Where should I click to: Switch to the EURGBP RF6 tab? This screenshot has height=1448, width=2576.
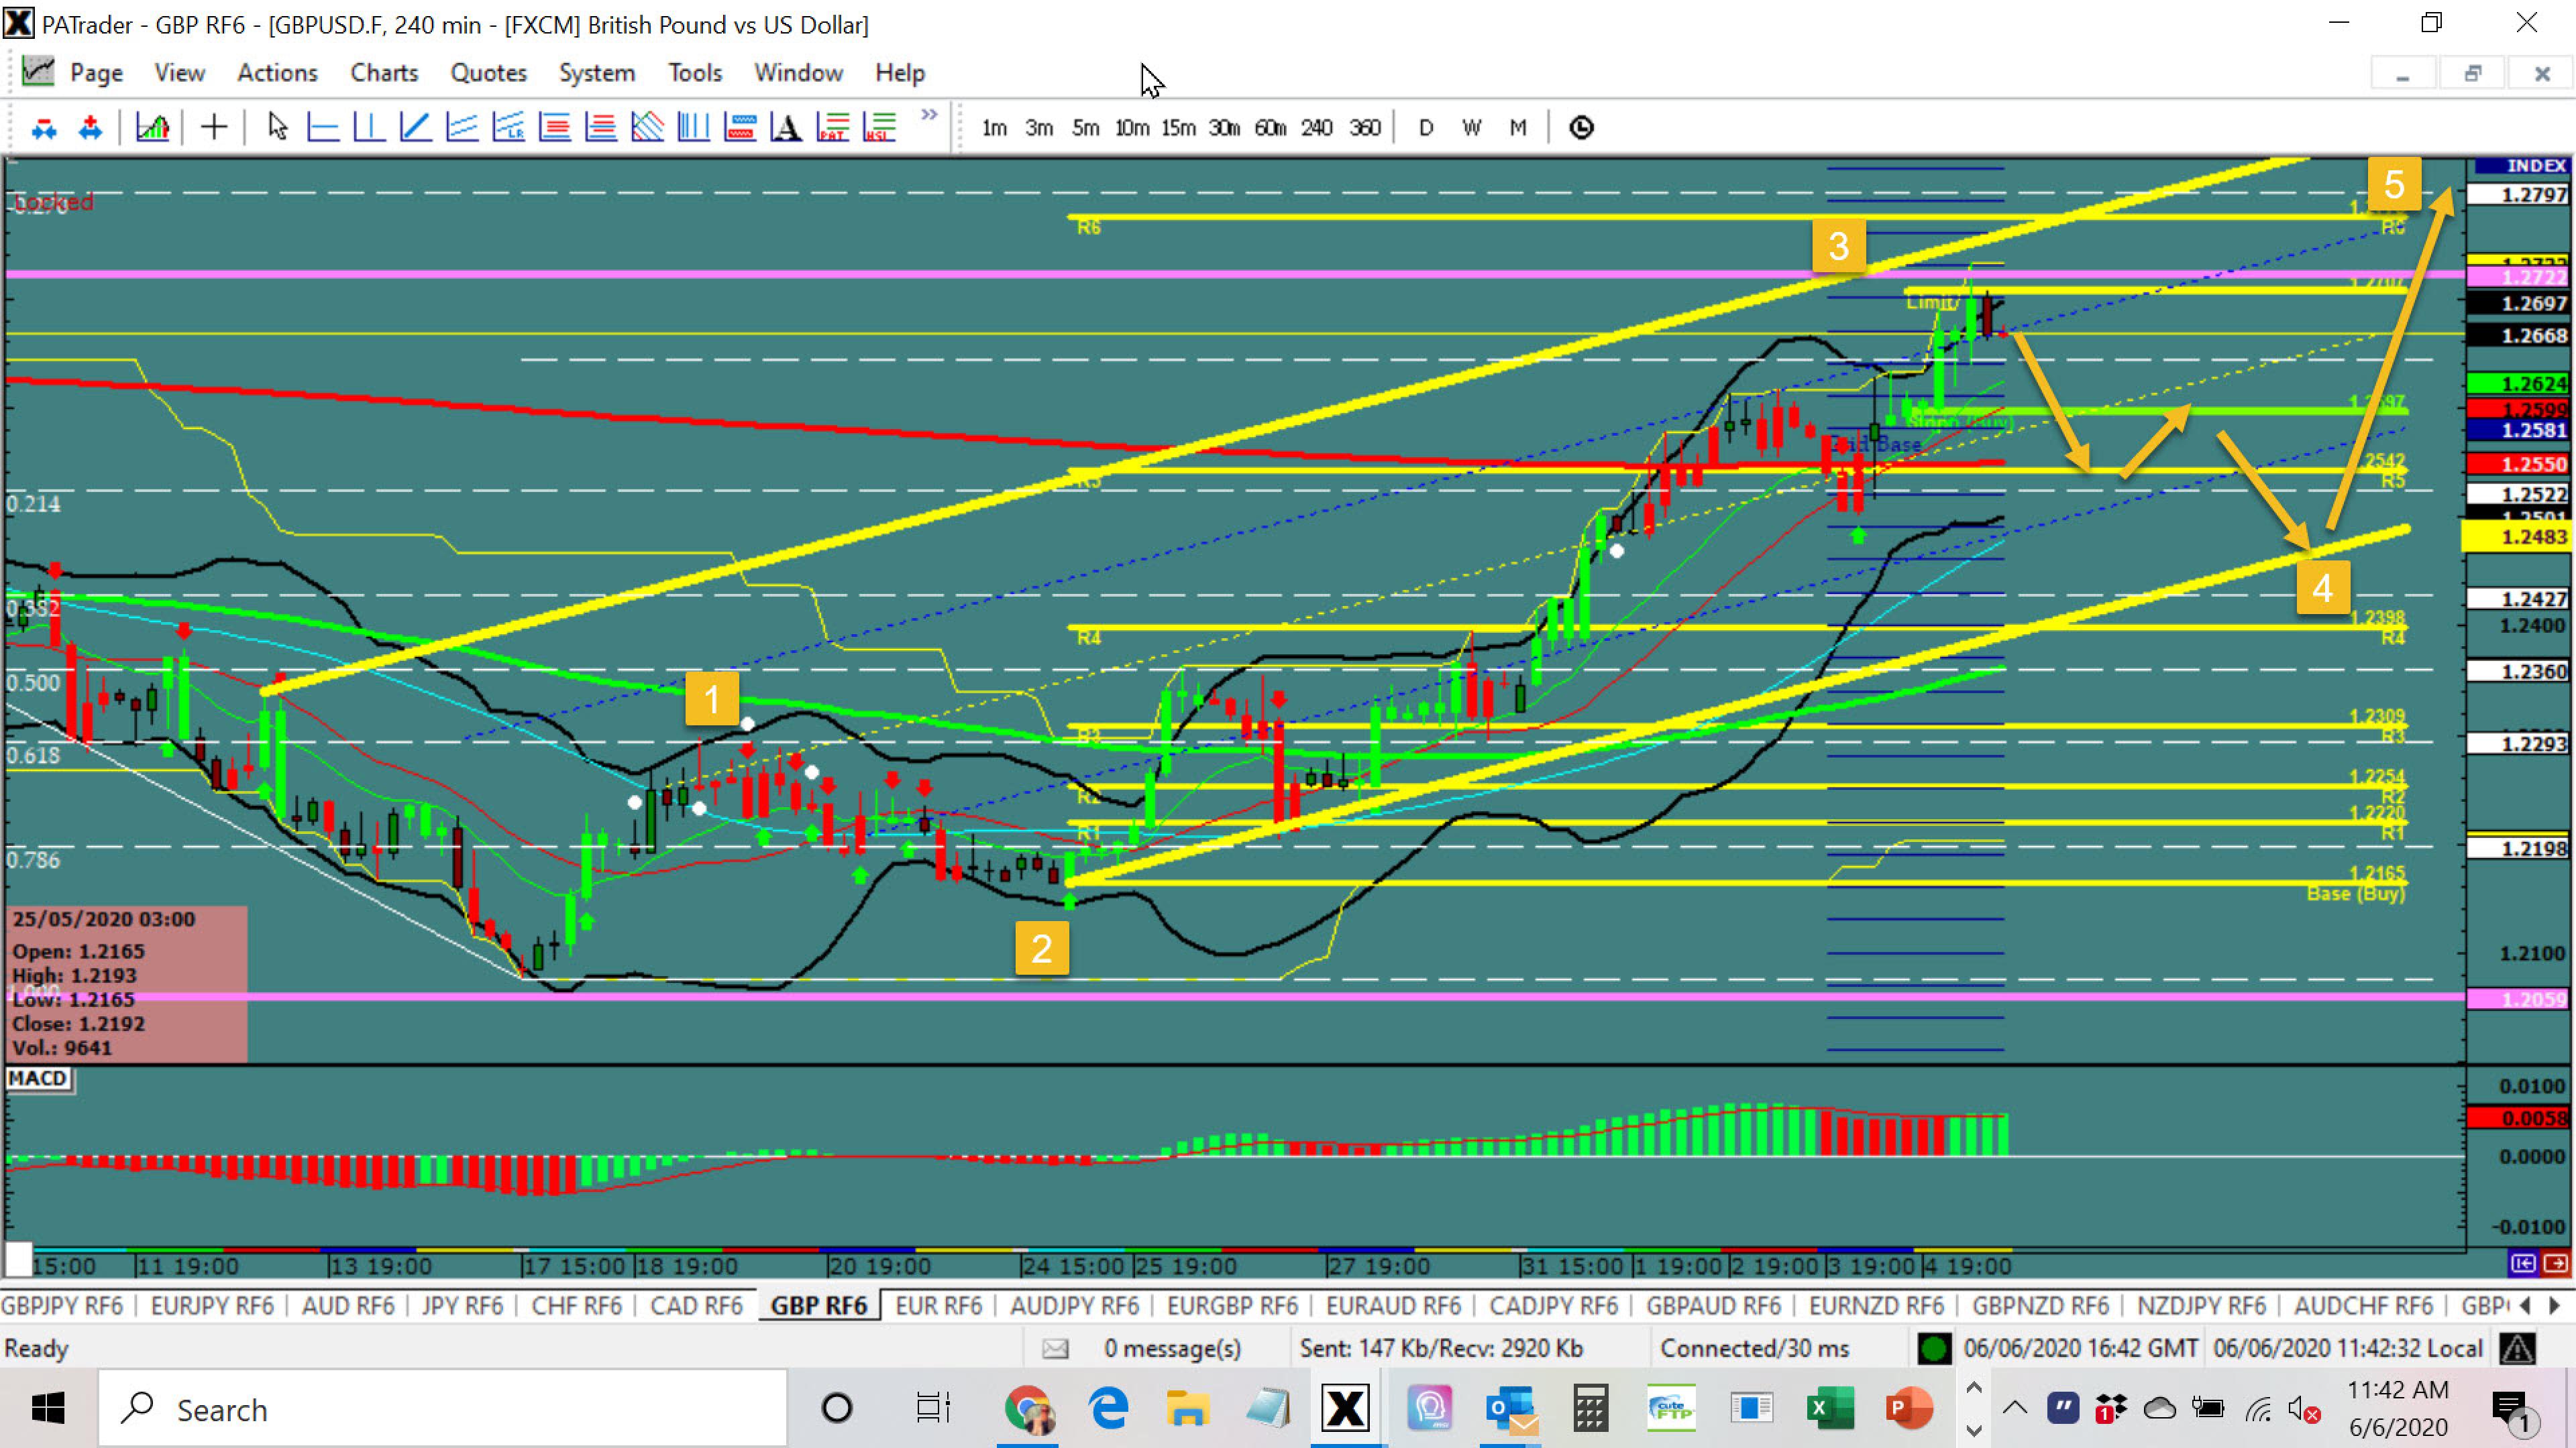point(1232,1306)
